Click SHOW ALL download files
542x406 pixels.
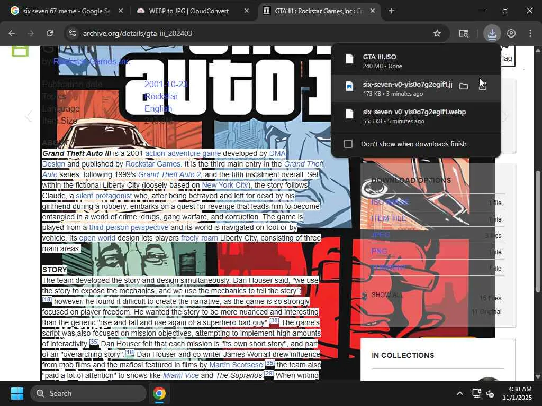[387, 295]
